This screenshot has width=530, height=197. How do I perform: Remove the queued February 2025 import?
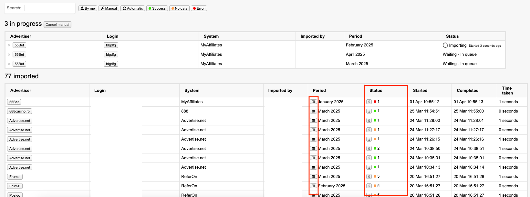point(9,45)
